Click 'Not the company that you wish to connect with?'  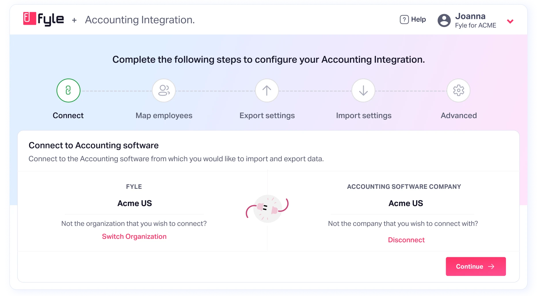(x=403, y=224)
